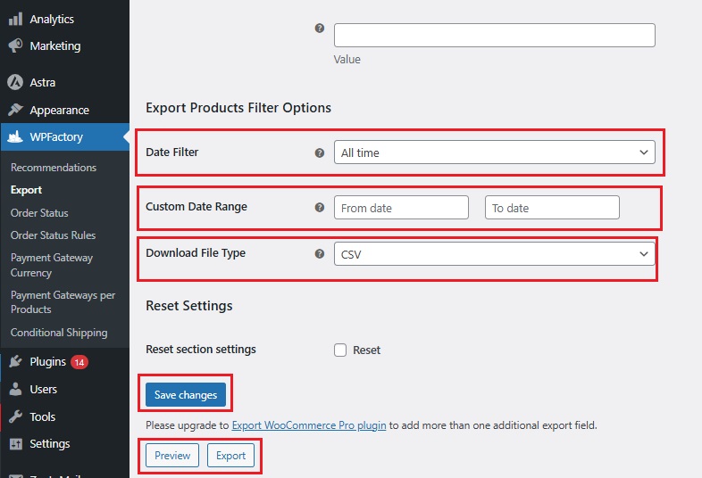Viewport: 702px width, 478px height.
Task: Click the Export button below the upgrade notice
Action: pos(230,455)
